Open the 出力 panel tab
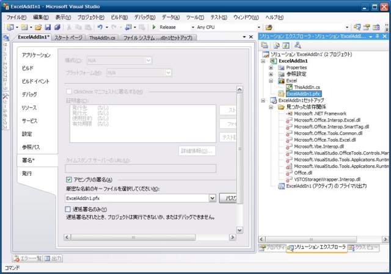The image size is (391, 274). pyautogui.click(x=53, y=258)
